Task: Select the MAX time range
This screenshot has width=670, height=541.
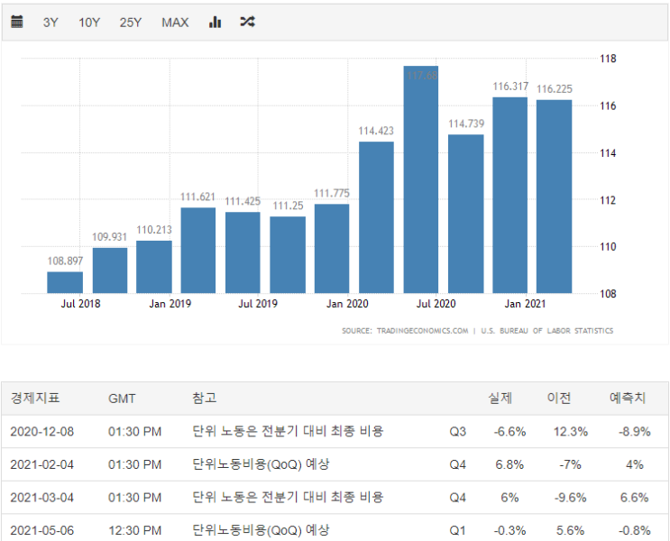Action: click(x=175, y=23)
